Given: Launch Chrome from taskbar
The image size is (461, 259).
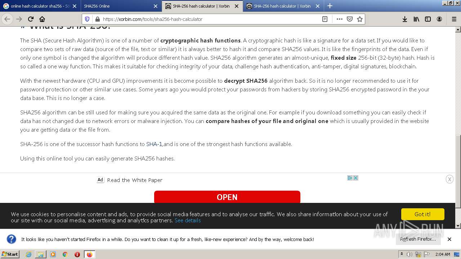Looking at the screenshot, I should point(65,254).
